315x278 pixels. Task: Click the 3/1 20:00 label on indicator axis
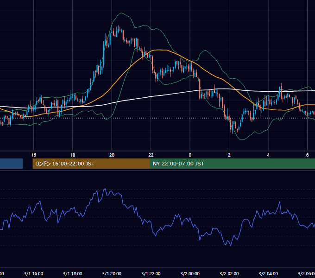112,273
